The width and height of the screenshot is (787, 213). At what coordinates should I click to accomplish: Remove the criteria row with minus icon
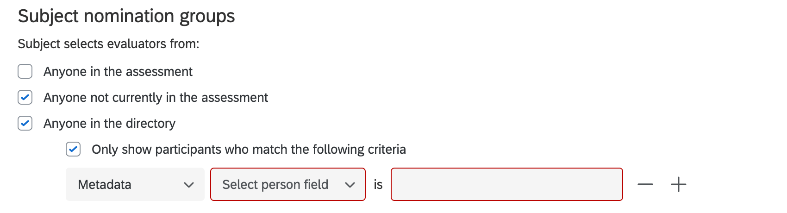[x=645, y=184]
